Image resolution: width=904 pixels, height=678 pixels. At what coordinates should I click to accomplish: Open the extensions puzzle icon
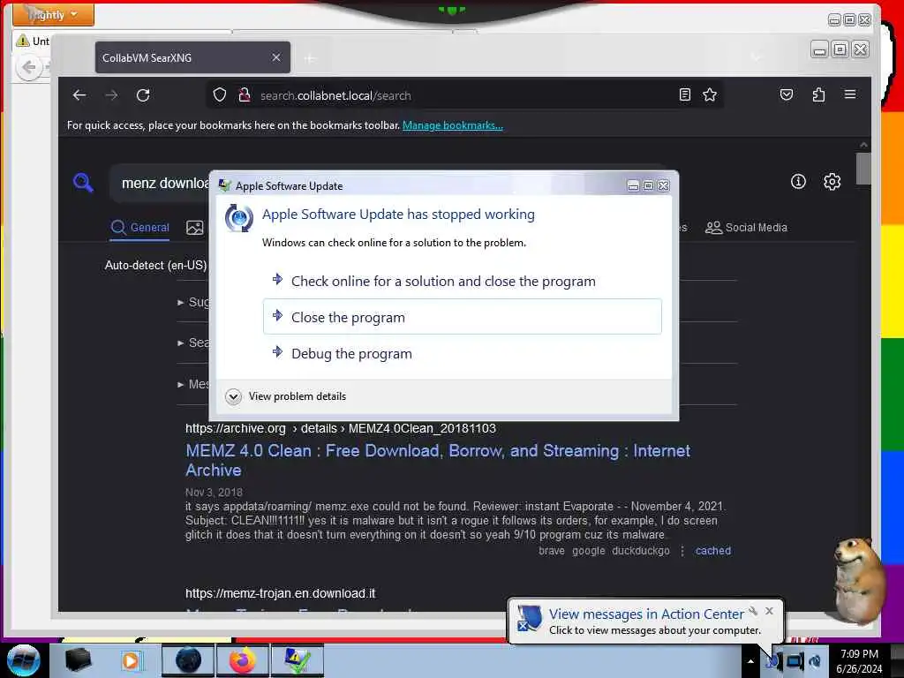(x=818, y=94)
